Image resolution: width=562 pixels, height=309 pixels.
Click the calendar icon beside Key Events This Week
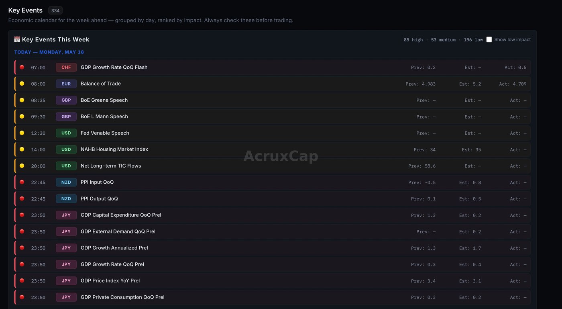tap(17, 39)
